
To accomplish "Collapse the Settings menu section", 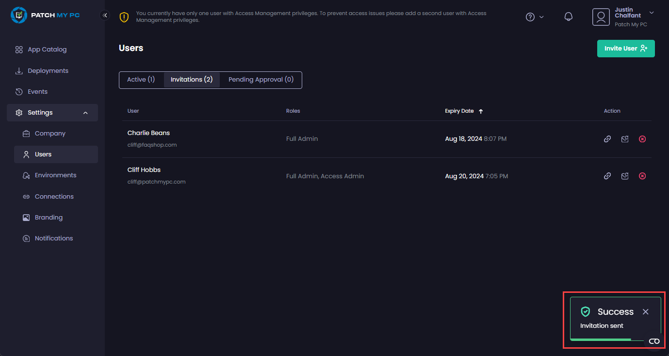I will tap(85, 113).
